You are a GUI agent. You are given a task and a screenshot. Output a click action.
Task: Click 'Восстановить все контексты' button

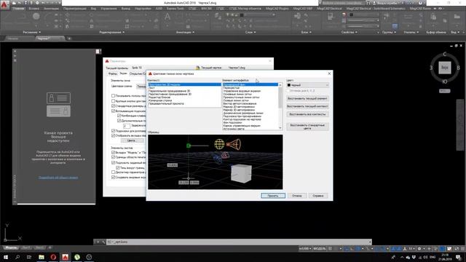(307, 114)
